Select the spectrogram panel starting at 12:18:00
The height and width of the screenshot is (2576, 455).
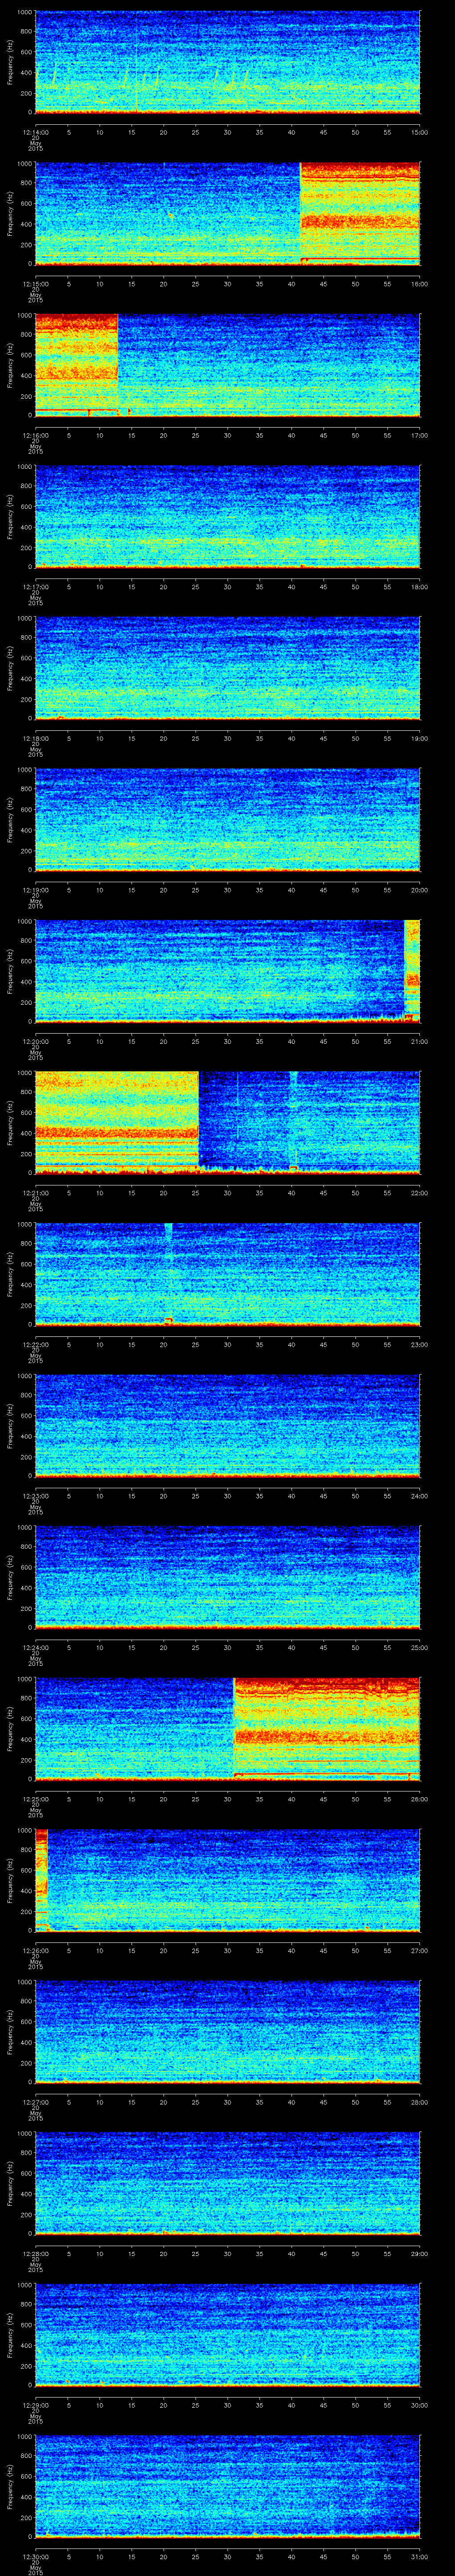(x=228, y=669)
